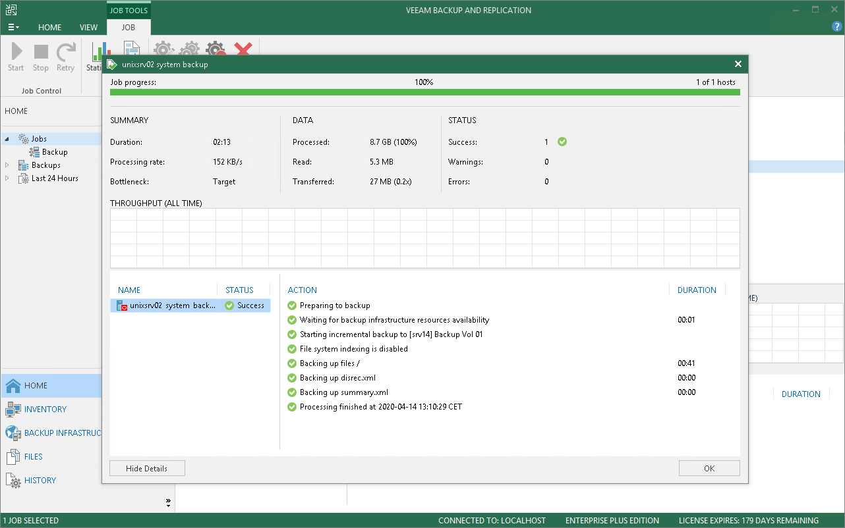Image resolution: width=845 pixels, height=528 pixels.
Task: Click the dialog title bar backup icon
Action: (113, 65)
